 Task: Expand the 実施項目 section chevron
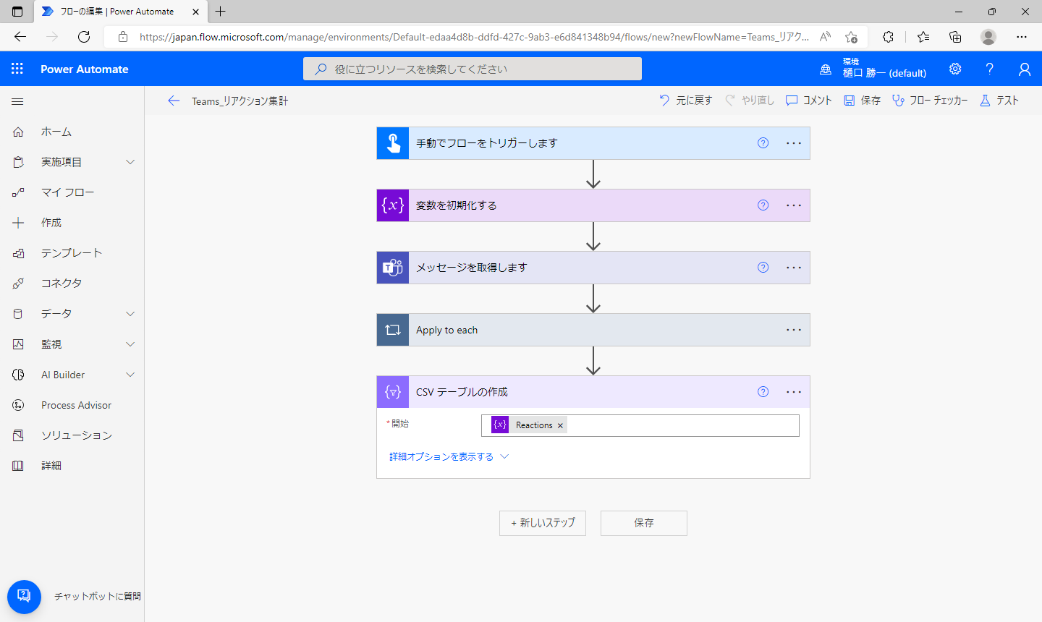[x=130, y=162]
